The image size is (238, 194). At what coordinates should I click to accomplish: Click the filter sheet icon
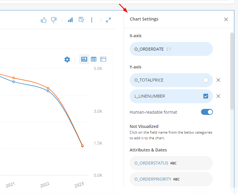point(81,20)
